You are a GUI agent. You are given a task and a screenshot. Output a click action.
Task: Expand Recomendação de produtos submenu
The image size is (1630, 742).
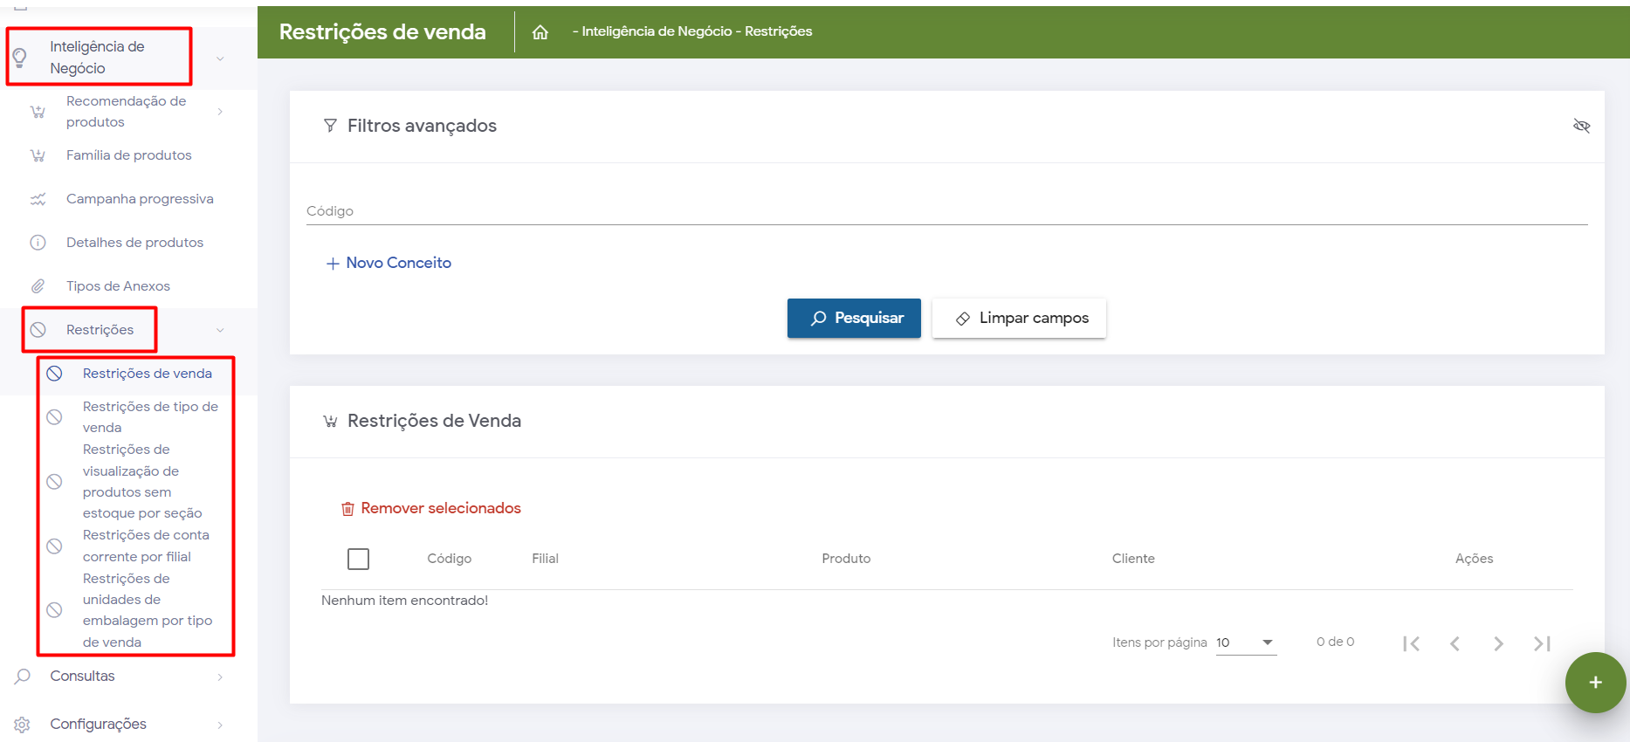point(220,112)
